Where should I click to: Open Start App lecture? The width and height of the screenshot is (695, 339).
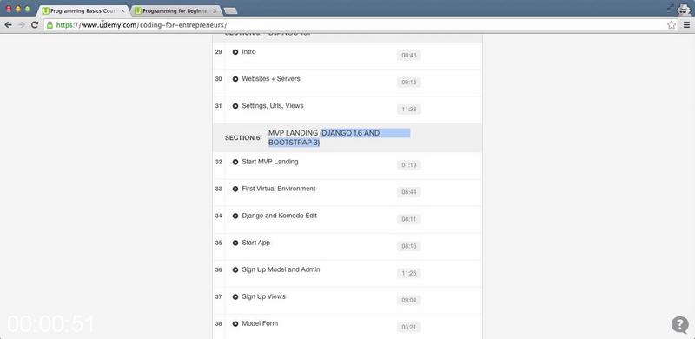pos(255,243)
